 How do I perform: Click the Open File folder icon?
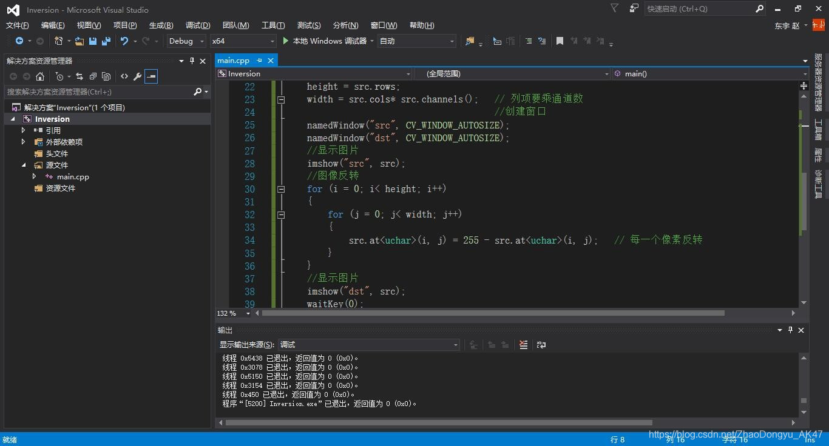80,41
